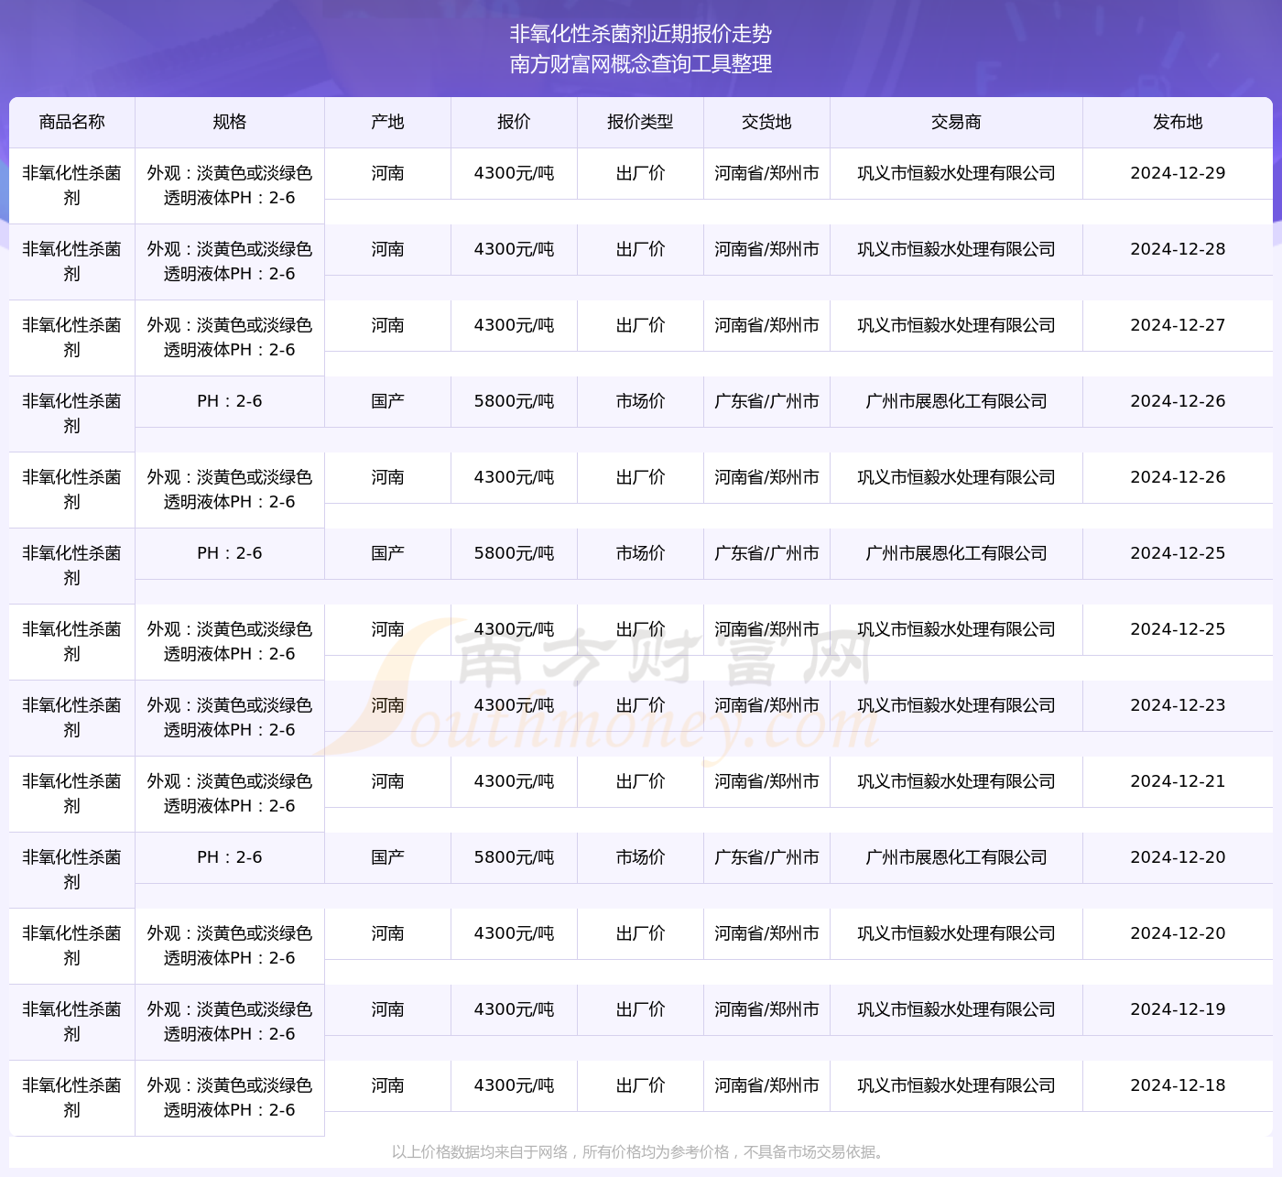
Task: Click 广州市展恩化工有限公司 in the 2024-12-20 row
Action: [956, 857]
